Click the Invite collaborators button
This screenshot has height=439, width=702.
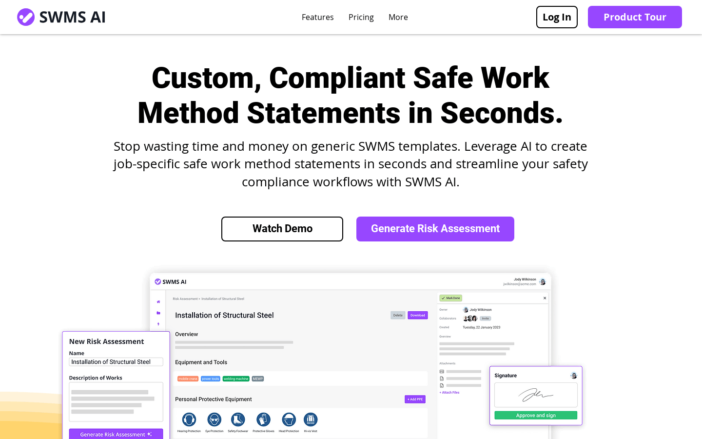click(x=485, y=319)
